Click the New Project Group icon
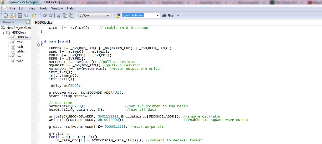 (3, 28)
